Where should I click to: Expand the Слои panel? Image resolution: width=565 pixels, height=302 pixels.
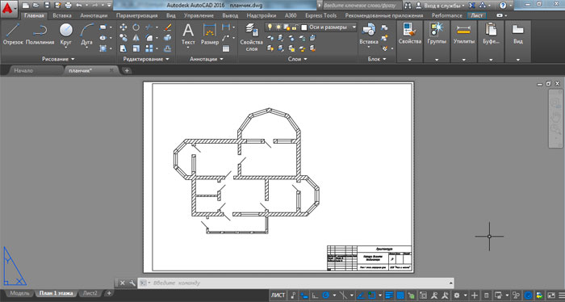(x=297, y=59)
